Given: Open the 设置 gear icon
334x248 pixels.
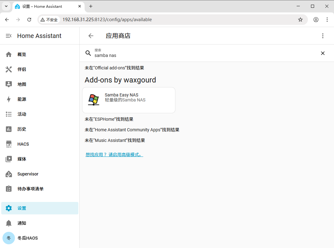Looking at the screenshot, I should [9, 208].
